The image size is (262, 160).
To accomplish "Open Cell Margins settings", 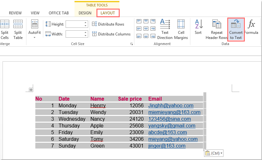I will point(181,29).
